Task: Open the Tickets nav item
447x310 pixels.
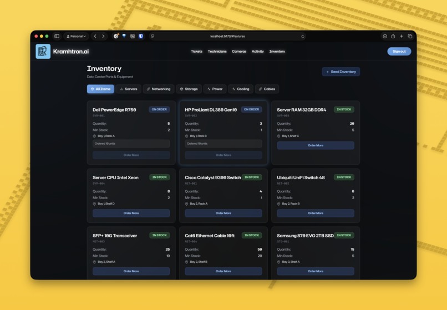Action: pyautogui.click(x=196, y=52)
